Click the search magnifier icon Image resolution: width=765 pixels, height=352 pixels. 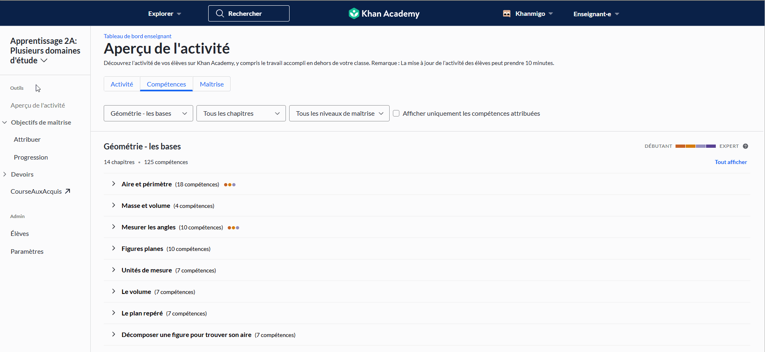[x=220, y=13]
